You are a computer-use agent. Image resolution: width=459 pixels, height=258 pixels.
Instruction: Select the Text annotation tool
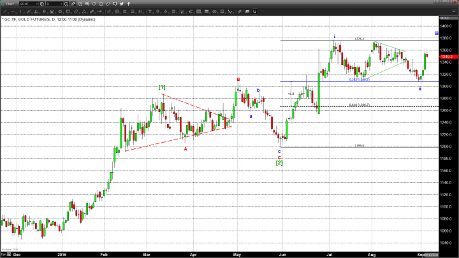[150, 11]
